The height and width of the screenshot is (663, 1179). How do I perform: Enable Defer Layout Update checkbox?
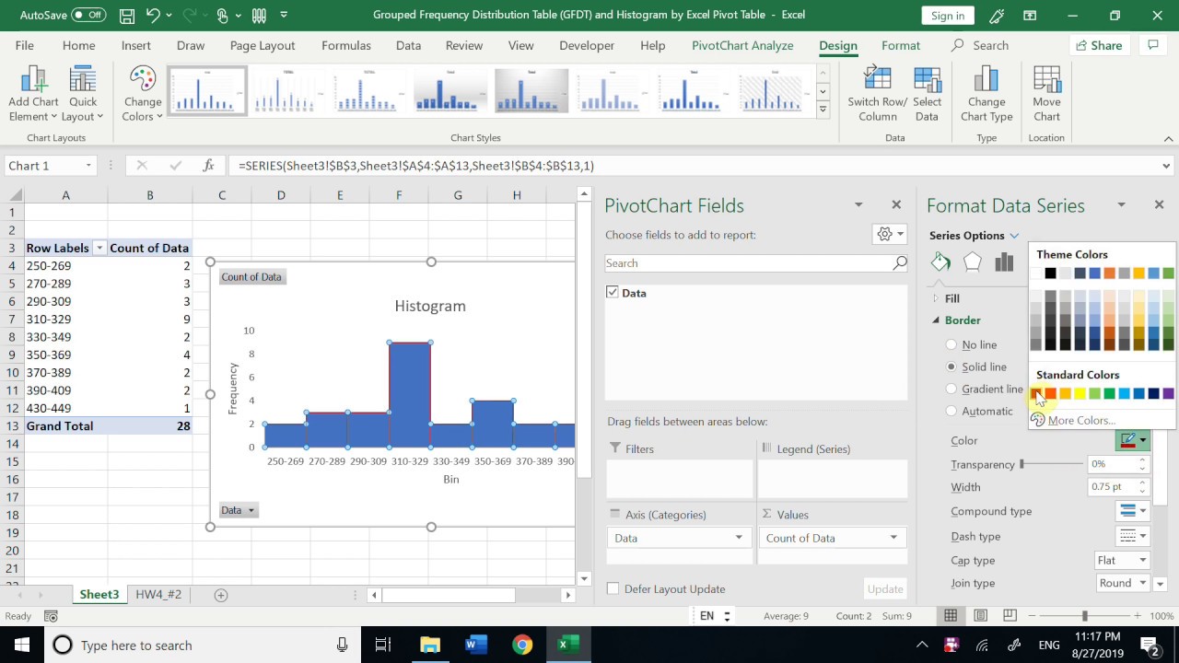[x=613, y=588]
